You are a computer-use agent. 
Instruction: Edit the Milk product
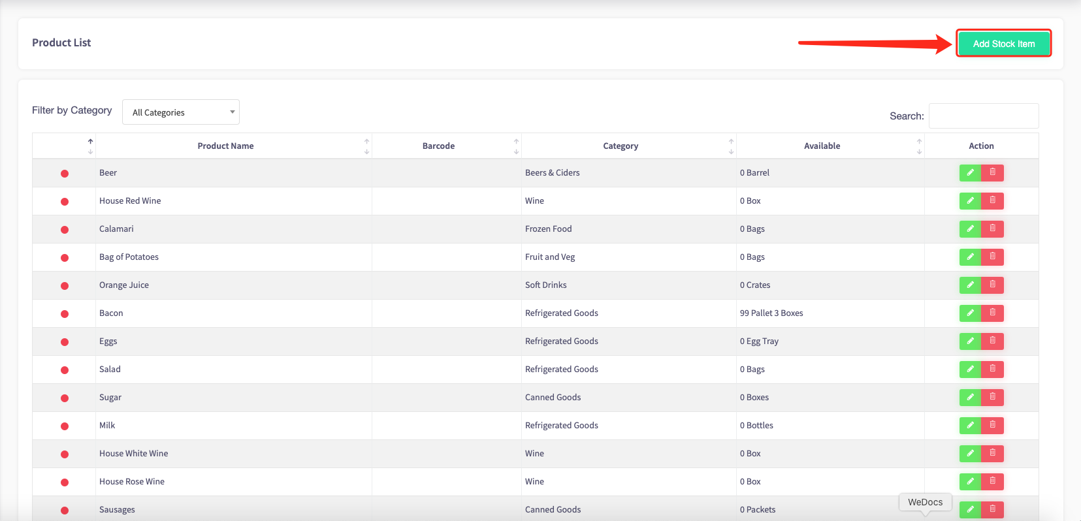970,425
